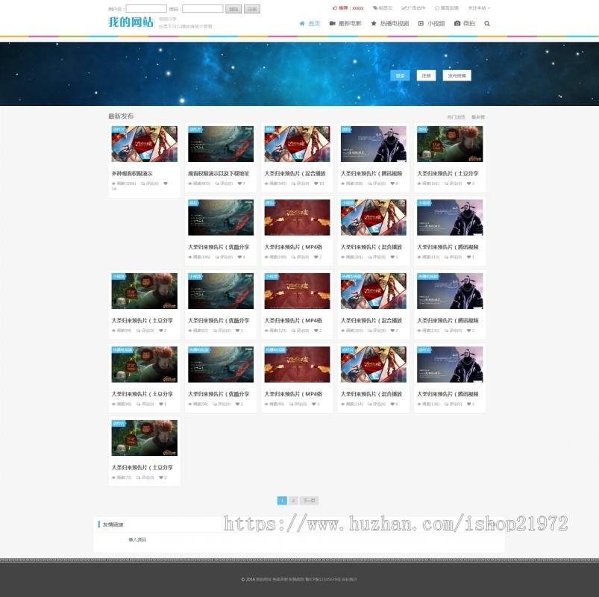This screenshot has width=599, height=597.
Task: Click the speech bubble icon beside 留言反馈
Action: click(437, 7)
